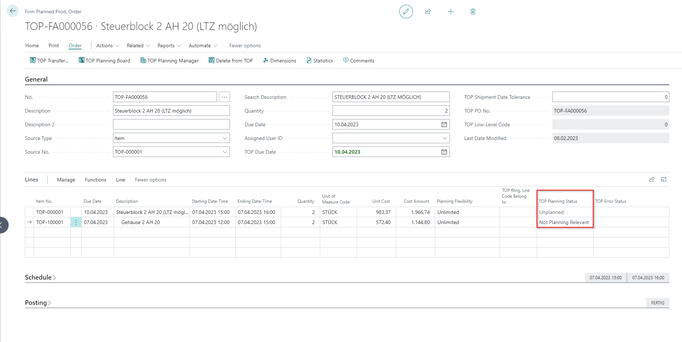Click the trash delete icon
This screenshot has width=682, height=342.
pyautogui.click(x=473, y=12)
